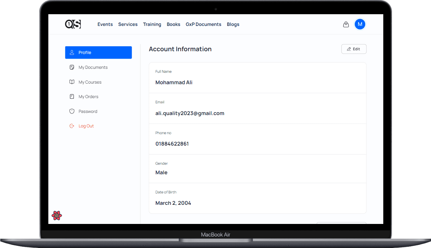
Task: Click the My Courses book icon
Action: point(72,82)
